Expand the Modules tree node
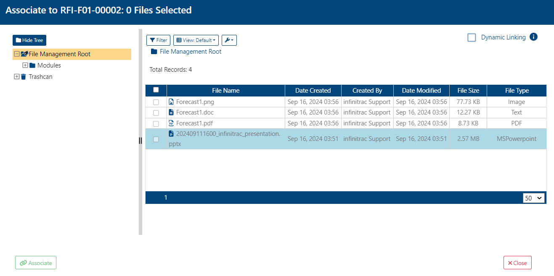 pos(25,65)
